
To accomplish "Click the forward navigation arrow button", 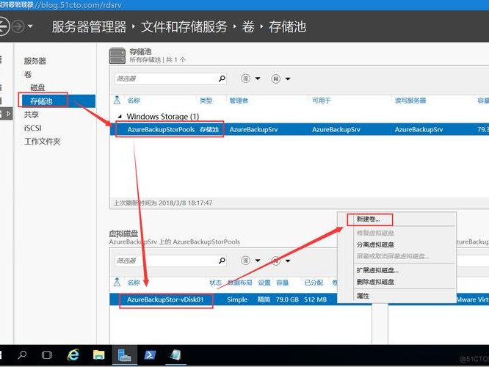I will [18, 26].
